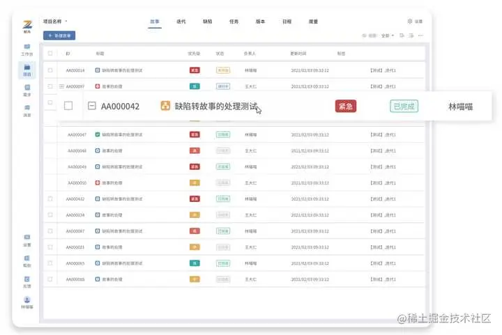Toggle the select-all checkbox in table header
The width and height of the screenshot is (502, 335).
50,54
